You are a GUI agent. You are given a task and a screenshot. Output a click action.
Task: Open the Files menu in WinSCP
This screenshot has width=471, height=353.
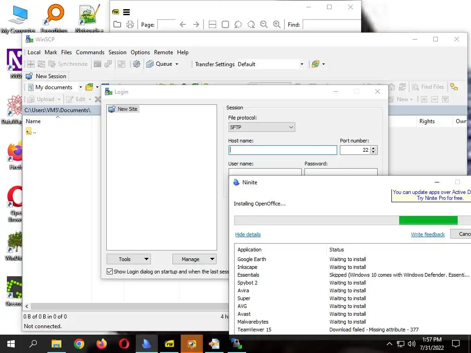click(66, 52)
